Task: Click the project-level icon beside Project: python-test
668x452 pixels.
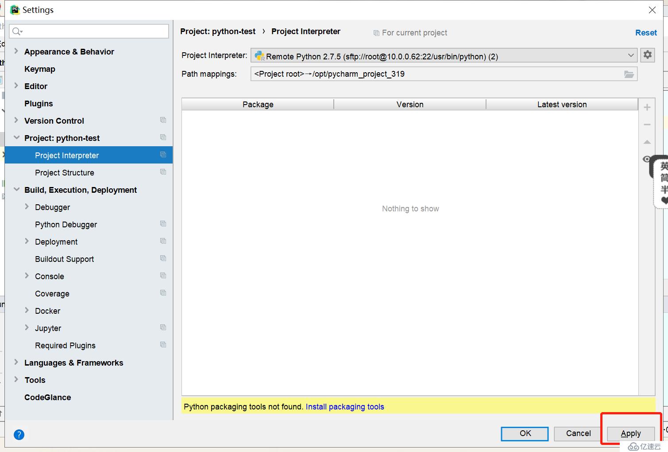Action: click(163, 137)
